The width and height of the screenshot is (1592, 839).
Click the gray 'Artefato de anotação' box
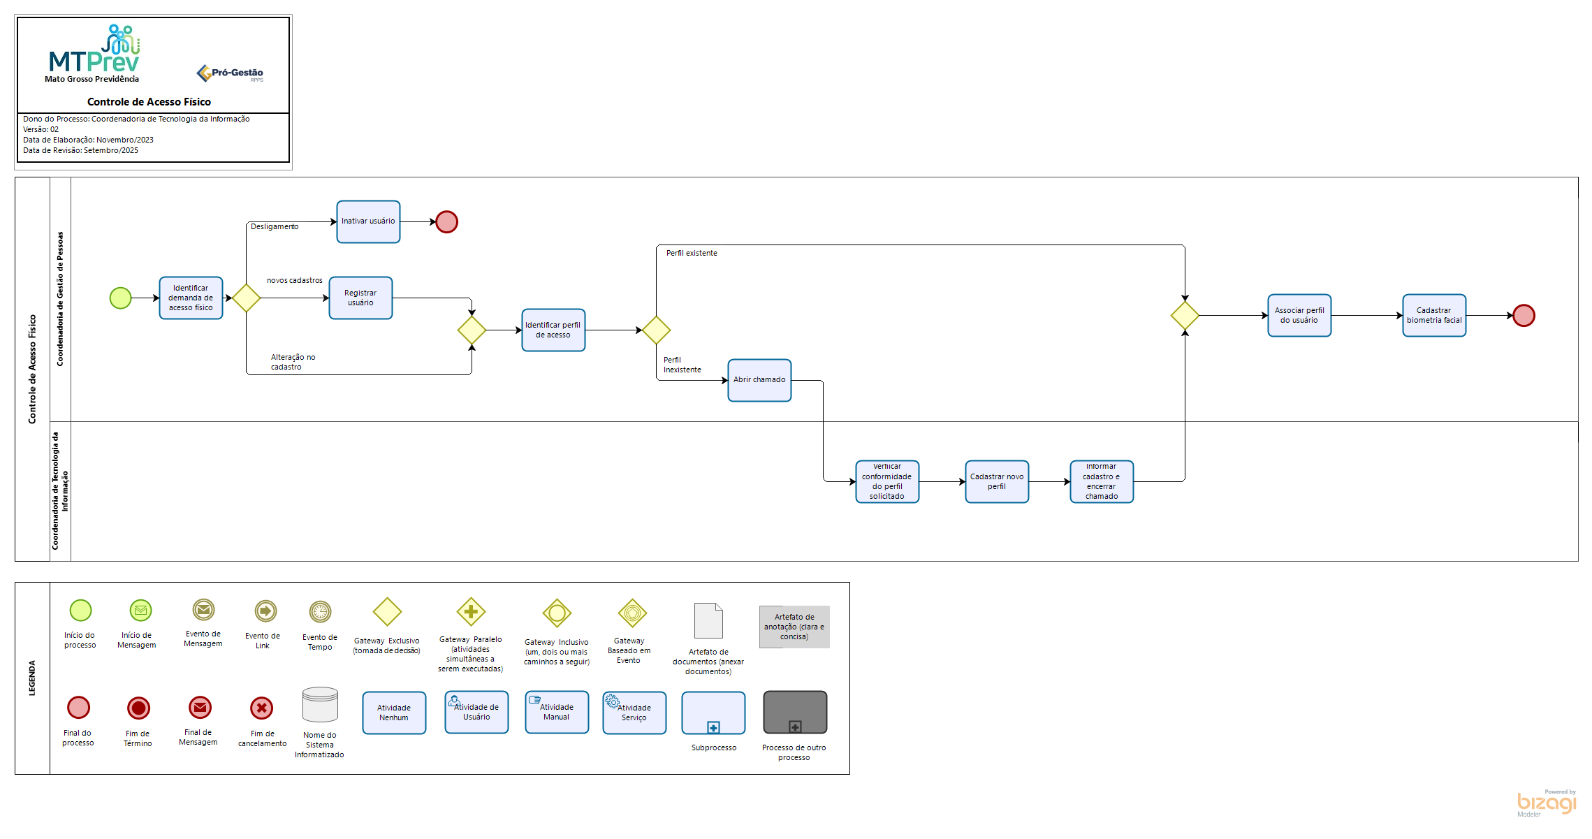pyautogui.click(x=794, y=627)
